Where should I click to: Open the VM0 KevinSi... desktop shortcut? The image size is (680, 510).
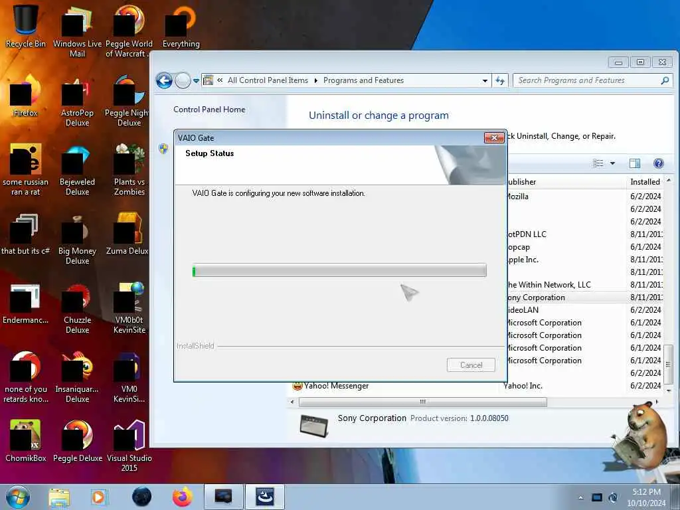(129, 377)
